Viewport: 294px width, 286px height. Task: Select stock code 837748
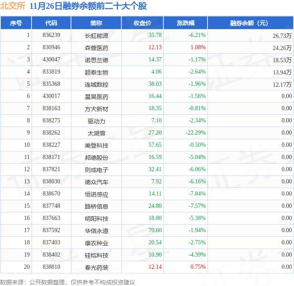[x=51, y=206]
